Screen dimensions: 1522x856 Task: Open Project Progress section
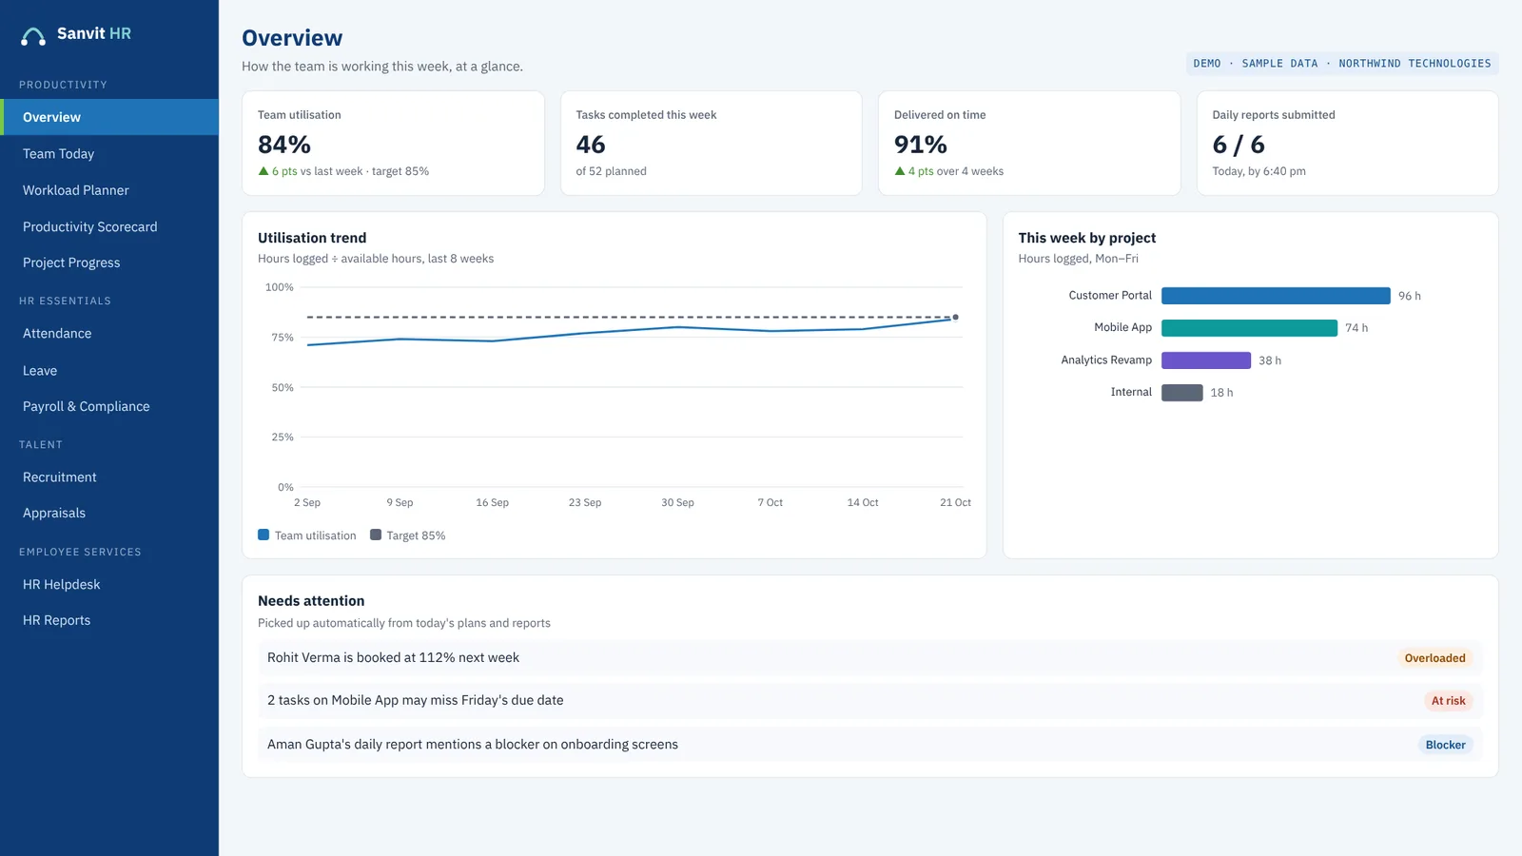coord(109,263)
